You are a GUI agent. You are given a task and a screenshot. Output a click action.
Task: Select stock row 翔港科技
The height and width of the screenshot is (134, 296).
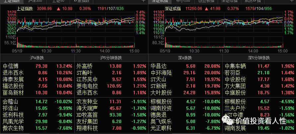pos(111,128)
